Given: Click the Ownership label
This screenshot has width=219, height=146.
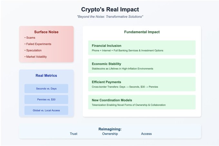Looking at the screenshot, I should pyautogui.click(x=110, y=134).
